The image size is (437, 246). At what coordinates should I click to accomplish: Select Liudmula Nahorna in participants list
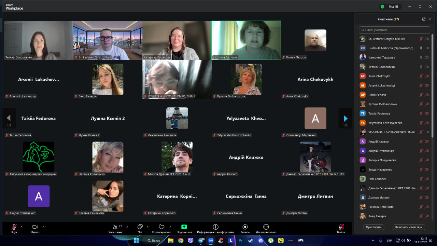click(391, 48)
